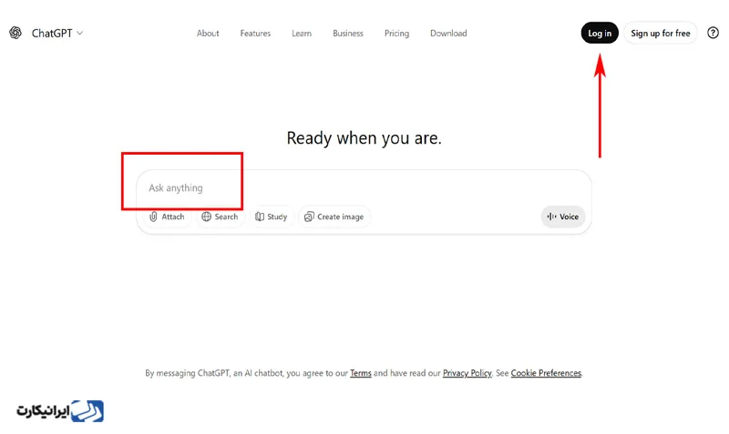Open the Privacy Policy link

tap(467, 373)
